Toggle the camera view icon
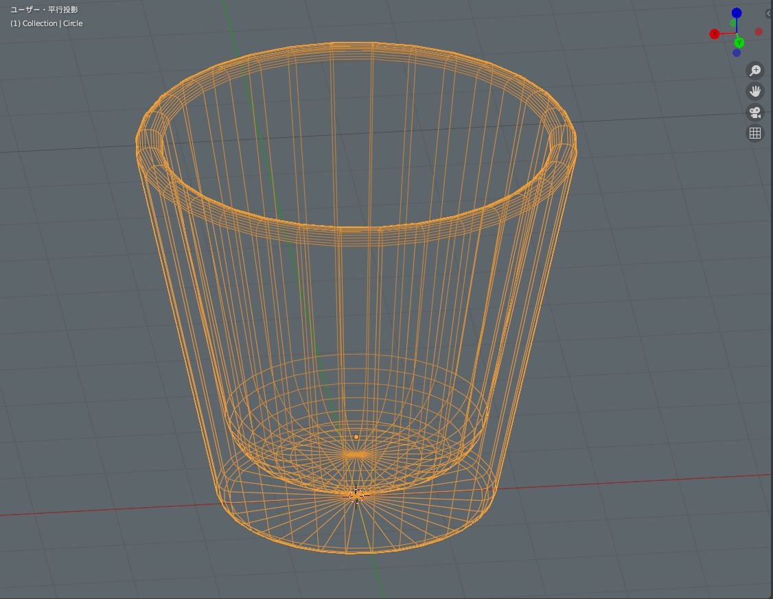This screenshot has width=773, height=599. point(754,113)
